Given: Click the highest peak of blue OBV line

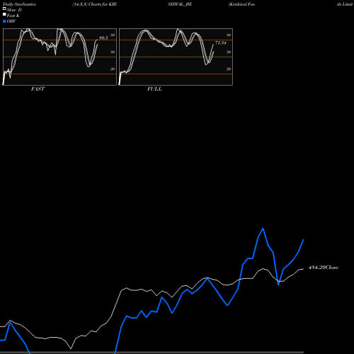Looking at the screenshot, I should (x=263, y=229).
